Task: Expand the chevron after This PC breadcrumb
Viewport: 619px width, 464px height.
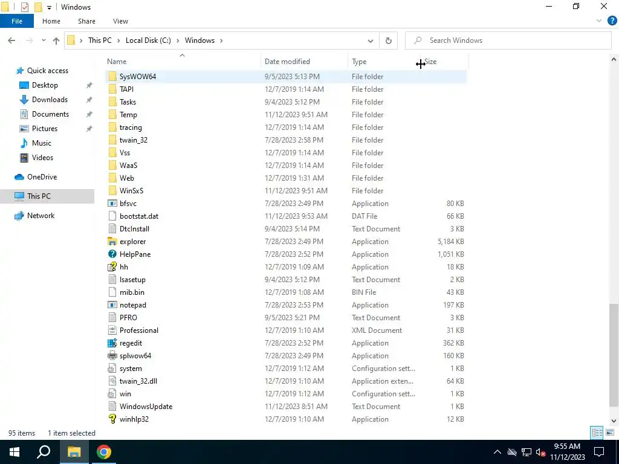Action: [118, 40]
